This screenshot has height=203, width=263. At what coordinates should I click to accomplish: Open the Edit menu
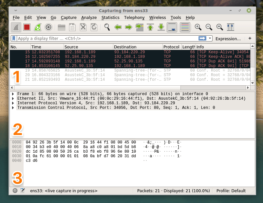pos(28,18)
